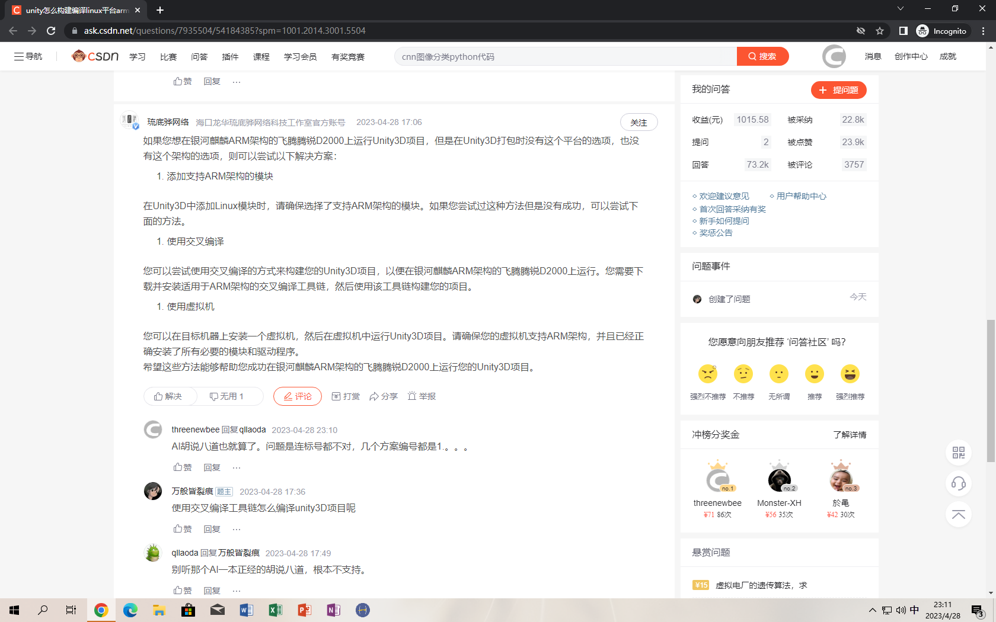Open 学习会员 navigation item

[x=300, y=57]
